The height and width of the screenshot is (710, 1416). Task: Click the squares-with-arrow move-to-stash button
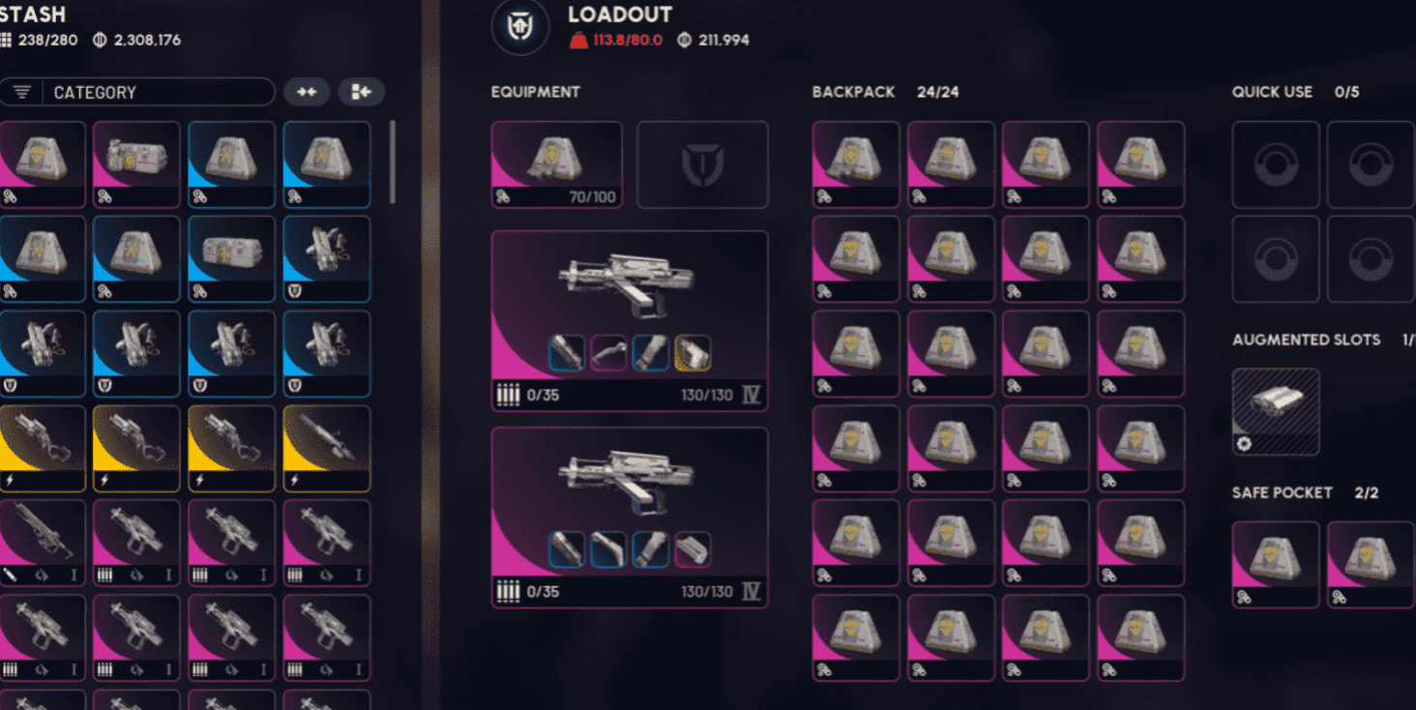(361, 92)
